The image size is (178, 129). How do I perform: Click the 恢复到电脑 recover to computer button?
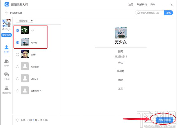coord(164,120)
